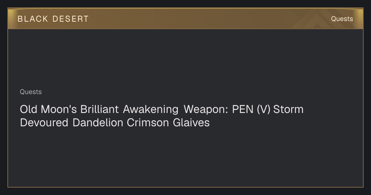Click the gold border at the card's bottom edge
The height and width of the screenshot is (195, 371).
(185, 187)
